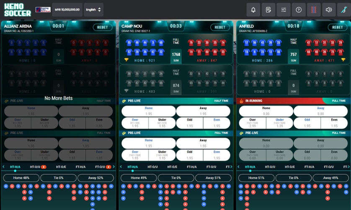Screen dimensions: 351x210
Task: Open the settings list icon
Action: (x=284, y=10)
